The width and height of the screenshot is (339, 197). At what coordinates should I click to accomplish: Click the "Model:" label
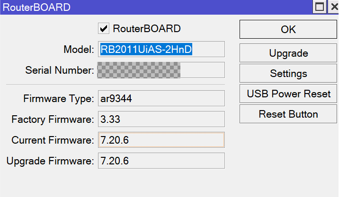pos(79,50)
